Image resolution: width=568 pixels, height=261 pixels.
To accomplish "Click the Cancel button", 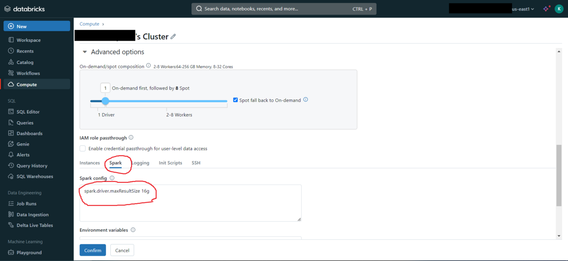I will tap(122, 250).
